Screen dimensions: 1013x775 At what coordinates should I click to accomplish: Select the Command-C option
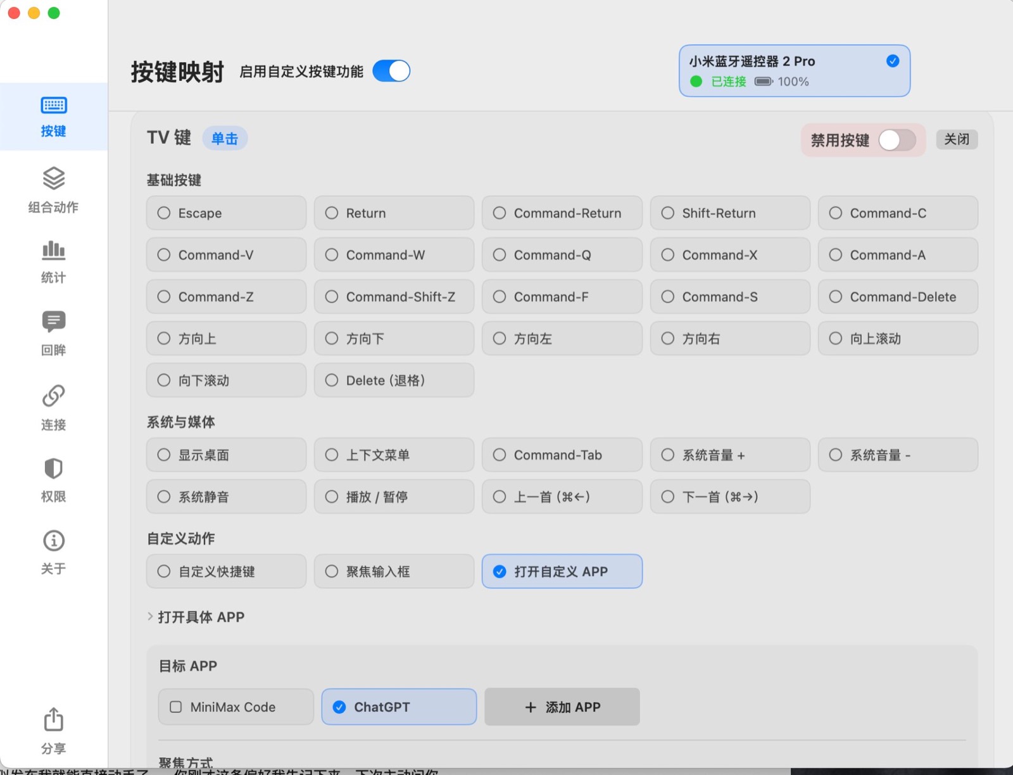tap(898, 213)
